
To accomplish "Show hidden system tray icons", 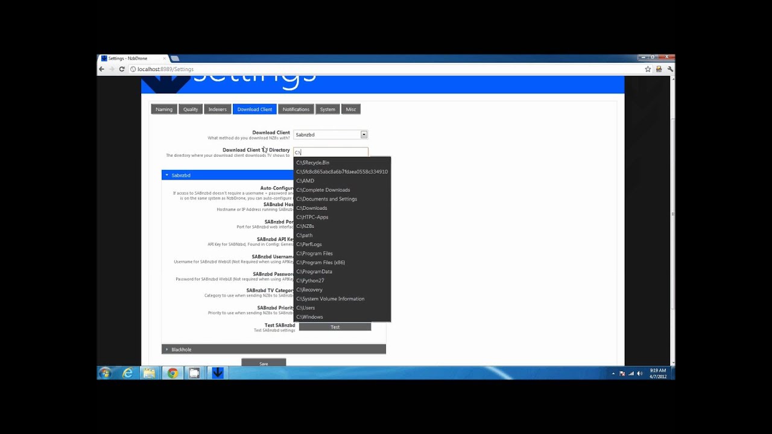I will point(613,374).
